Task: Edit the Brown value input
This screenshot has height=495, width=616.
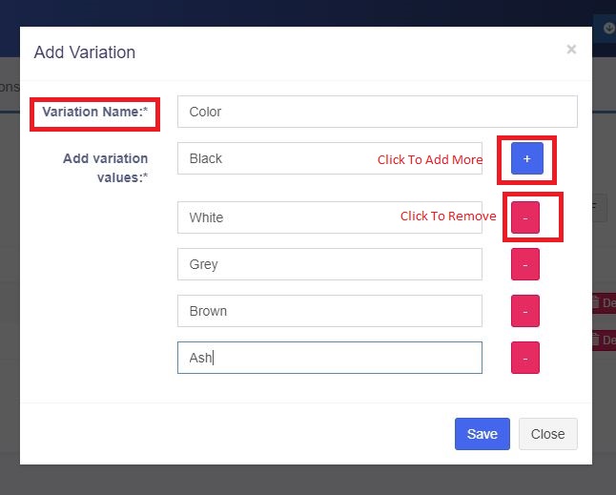Action: point(330,311)
